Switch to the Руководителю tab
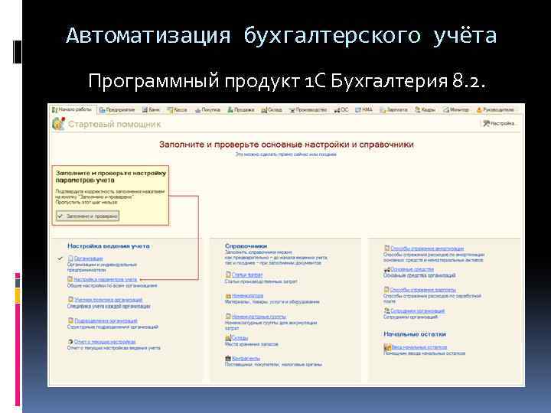Image resolution: width=551 pixels, height=413 pixels. coord(495,110)
